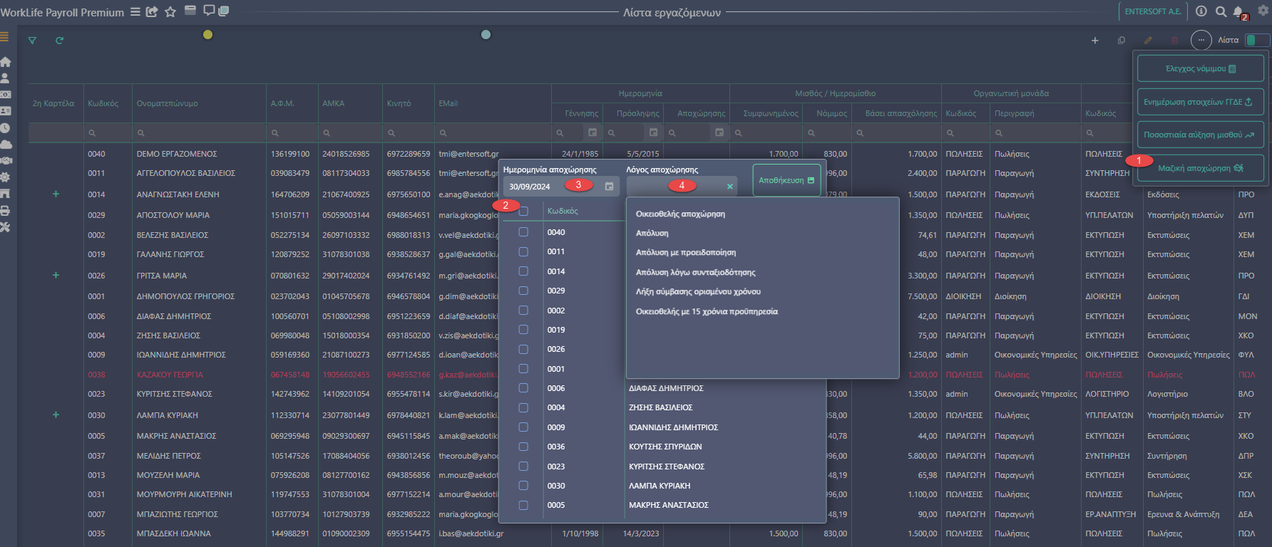Toggle the Λίστα view switch
1272x547 pixels.
pyautogui.click(x=1257, y=41)
